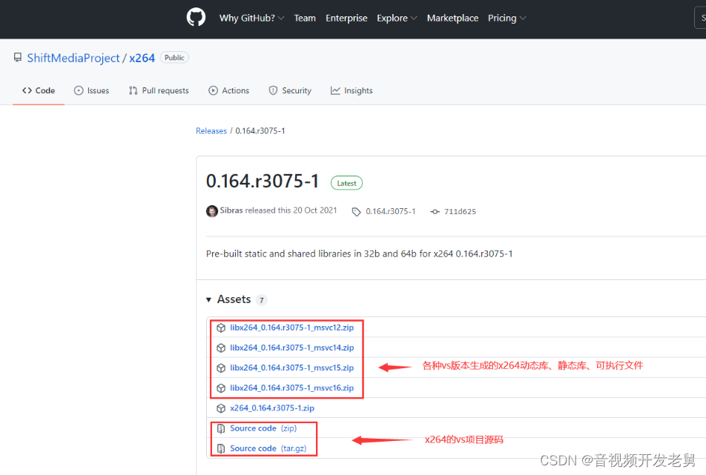The width and height of the screenshot is (706, 475).
Task: Click Sibras user avatar
Action: (211, 211)
